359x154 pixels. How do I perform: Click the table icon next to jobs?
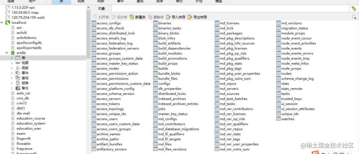pyautogui.click(x=156, y=109)
